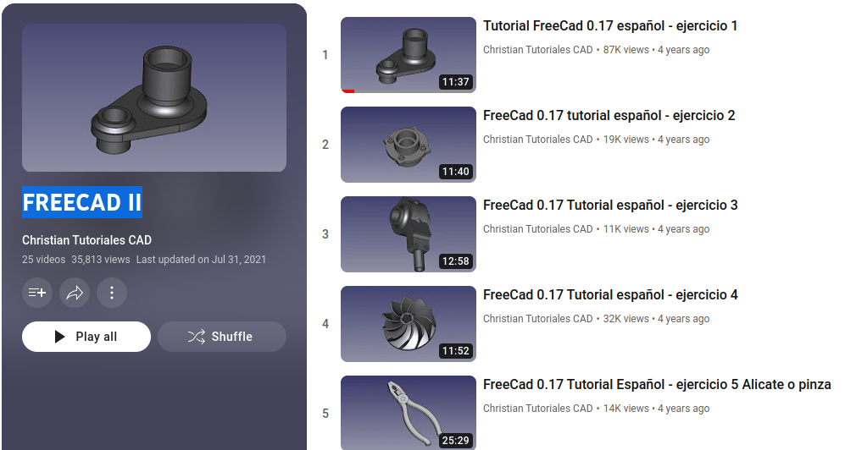
Task: Click channel name under ejercicio 4 video
Action: click(x=538, y=318)
